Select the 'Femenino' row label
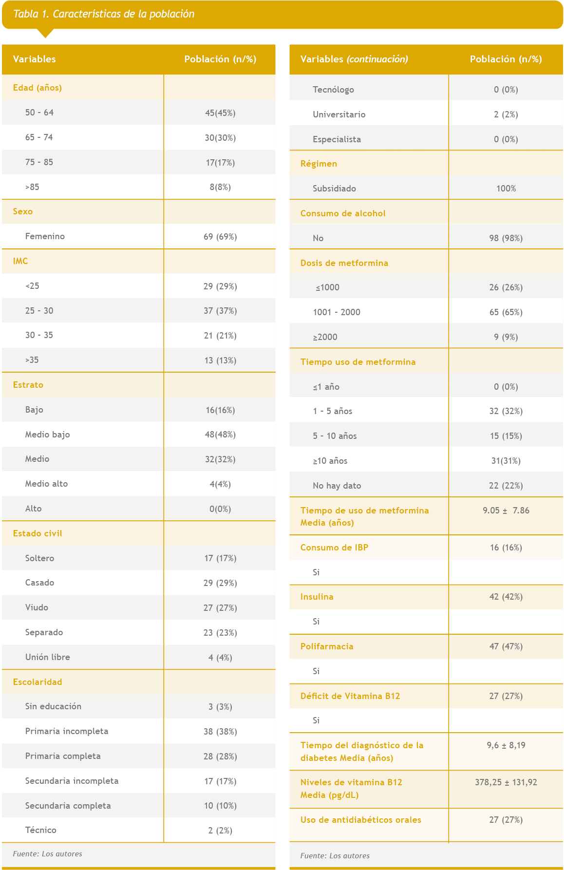 pyautogui.click(x=45, y=237)
